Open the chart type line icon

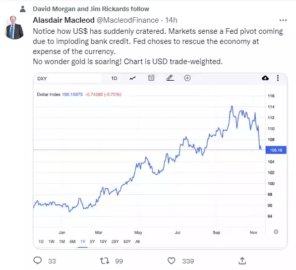[133, 78]
